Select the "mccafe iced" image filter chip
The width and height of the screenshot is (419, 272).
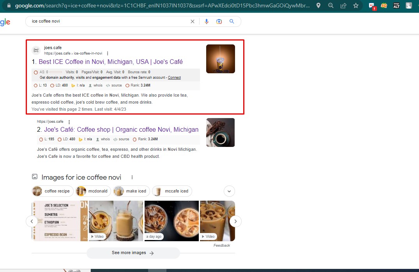tap(172, 191)
